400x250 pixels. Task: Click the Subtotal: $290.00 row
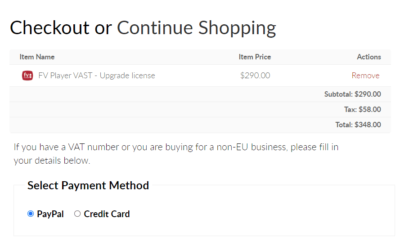coord(200,94)
